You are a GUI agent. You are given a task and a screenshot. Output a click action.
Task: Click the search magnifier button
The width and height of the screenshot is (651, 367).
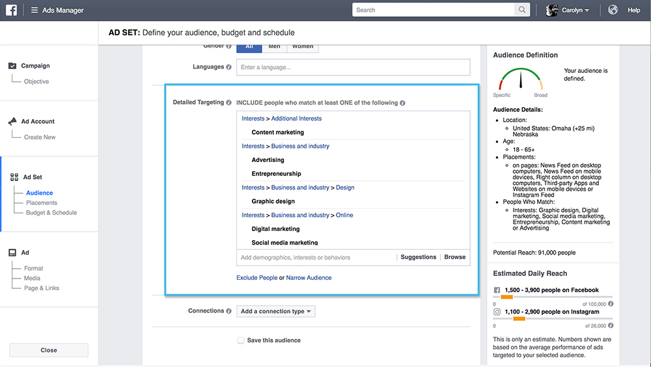click(x=522, y=10)
